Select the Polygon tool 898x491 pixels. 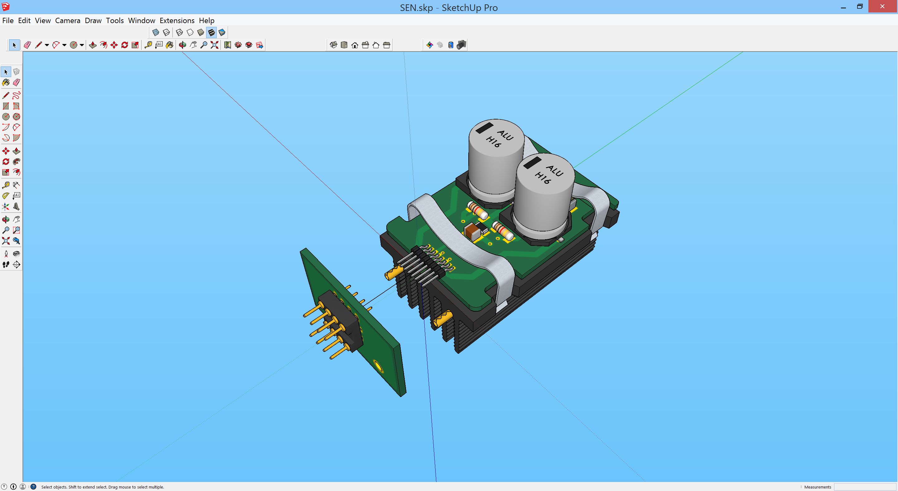17,116
